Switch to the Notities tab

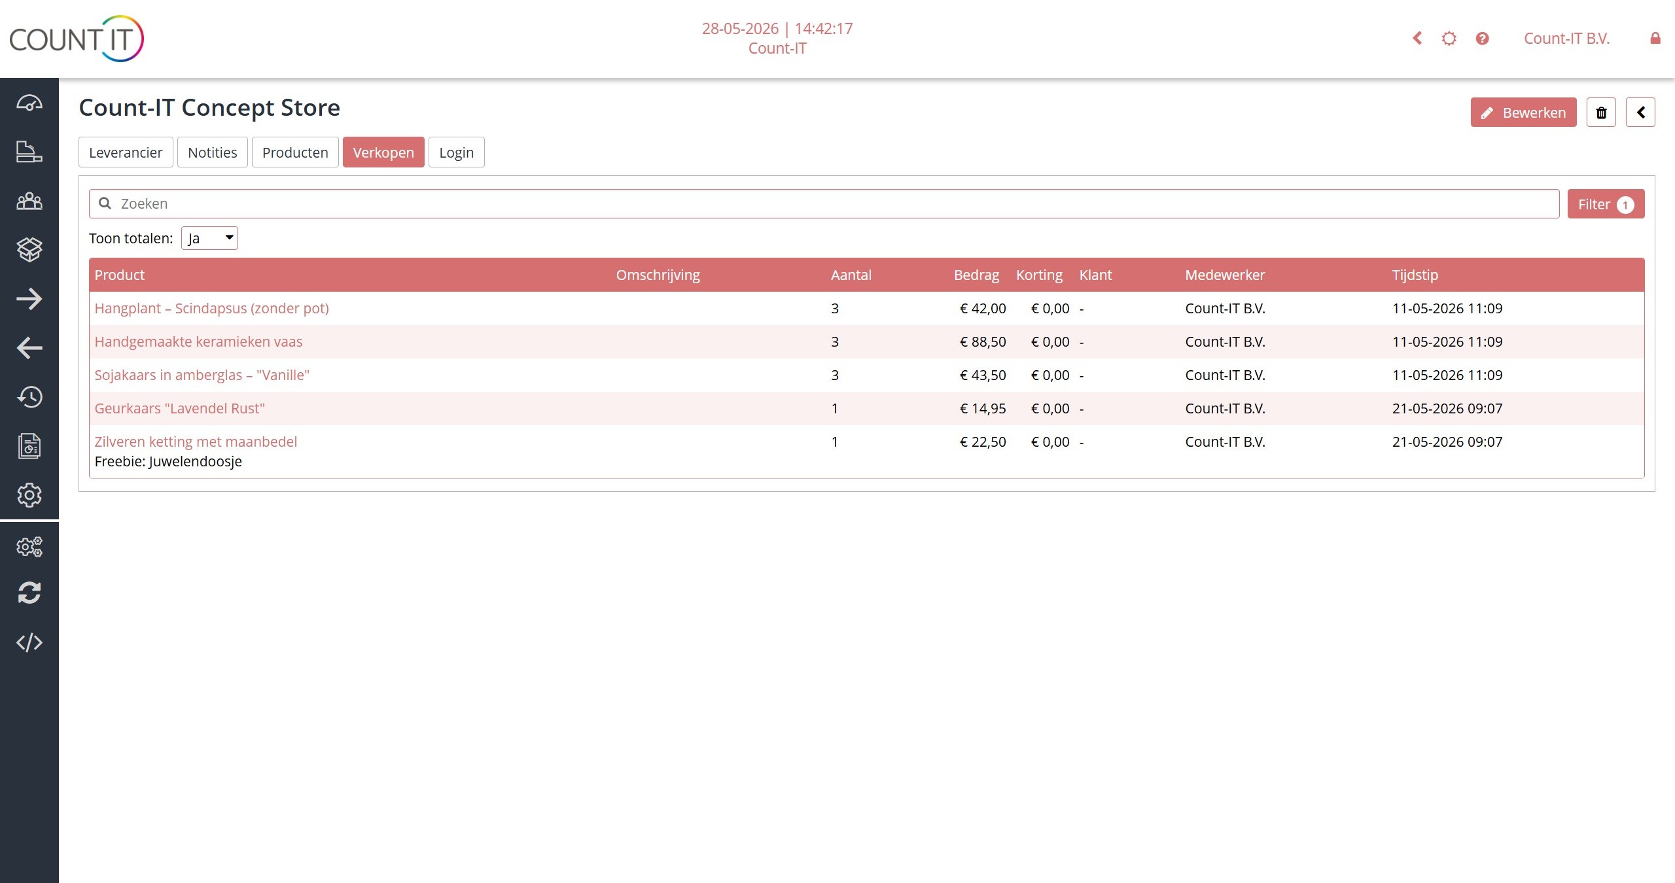click(x=213, y=152)
